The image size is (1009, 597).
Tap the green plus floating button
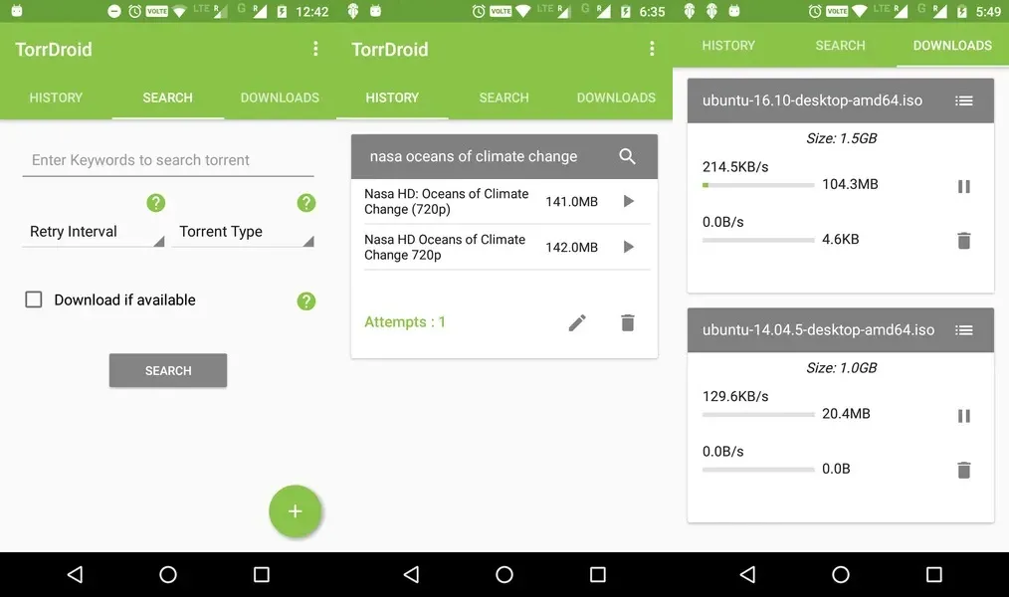tap(295, 511)
